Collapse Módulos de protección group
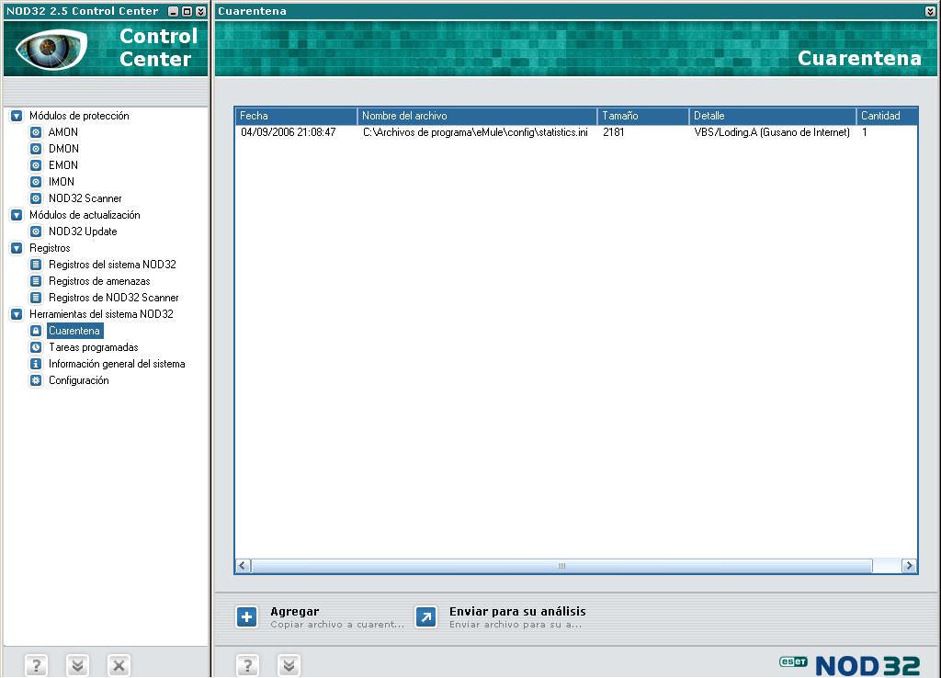 [x=17, y=116]
